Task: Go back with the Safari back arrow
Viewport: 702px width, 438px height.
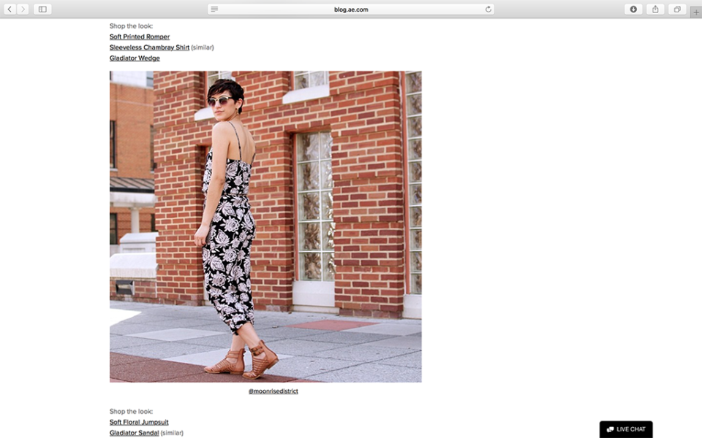Action: tap(10, 9)
